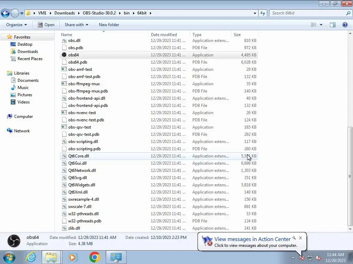
Task: Select Qt6Core.dll file icon
Action: (x=64, y=156)
